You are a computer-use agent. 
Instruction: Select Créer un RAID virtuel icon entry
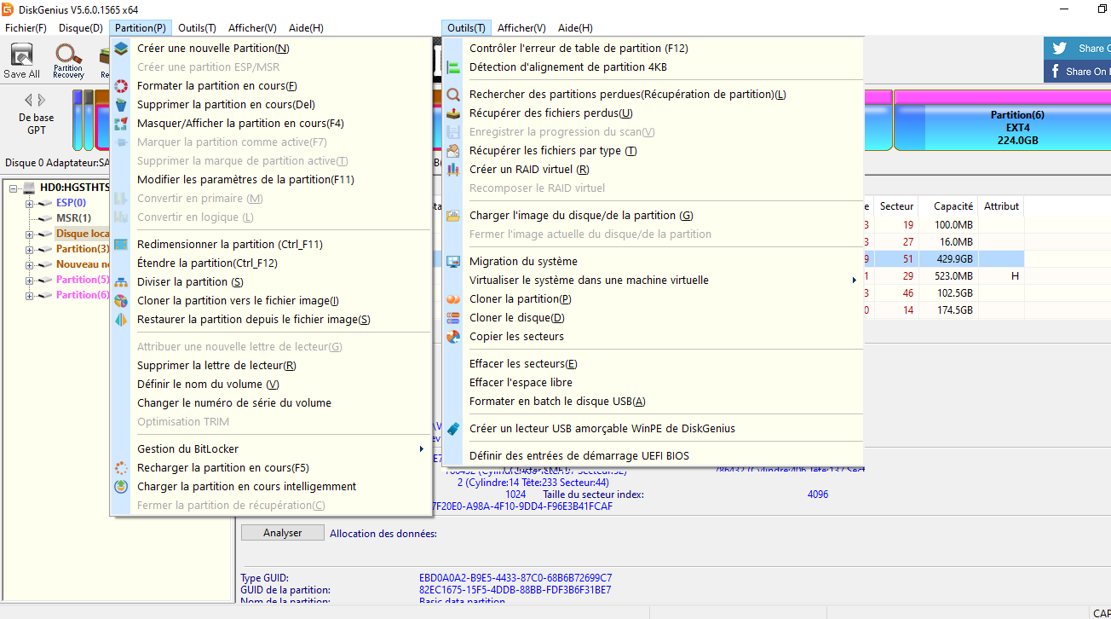tap(453, 170)
